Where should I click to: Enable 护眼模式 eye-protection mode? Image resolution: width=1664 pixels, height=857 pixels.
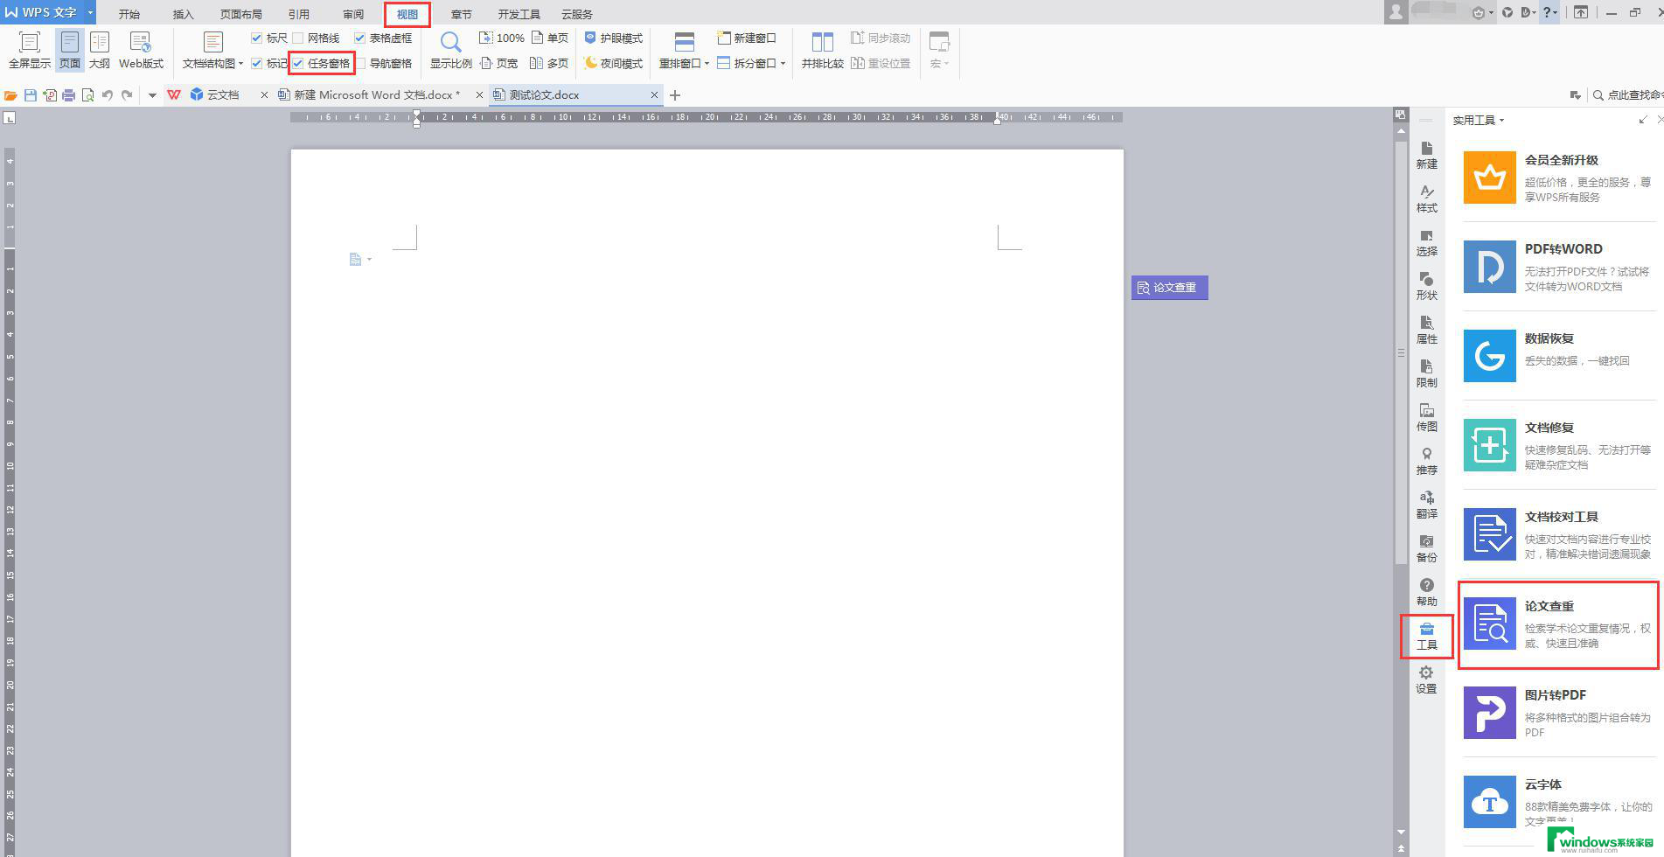pyautogui.click(x=613, y=38)
